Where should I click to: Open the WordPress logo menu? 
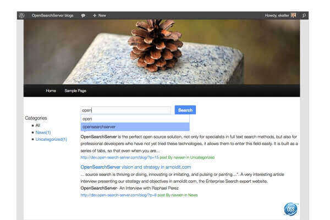(21, 15)
